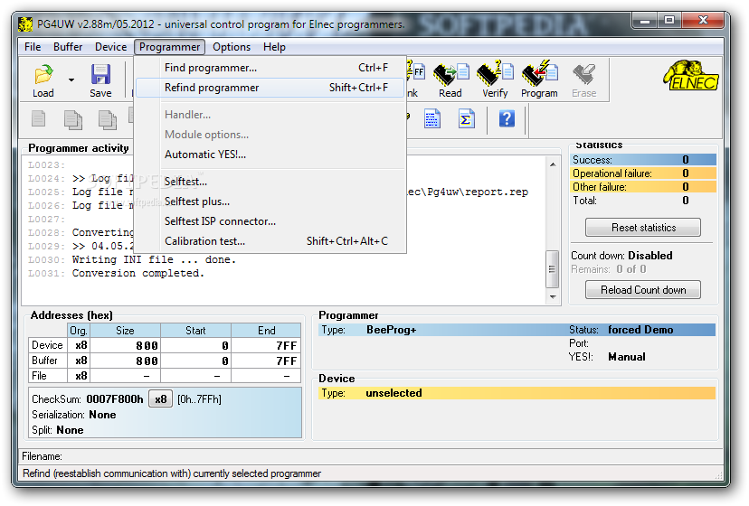Screen dimensions: 749x506
Task: Click the log scrollbar down arrow
Action: click(553, 297)
